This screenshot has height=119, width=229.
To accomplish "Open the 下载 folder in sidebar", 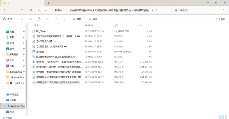I will point(12,37).
